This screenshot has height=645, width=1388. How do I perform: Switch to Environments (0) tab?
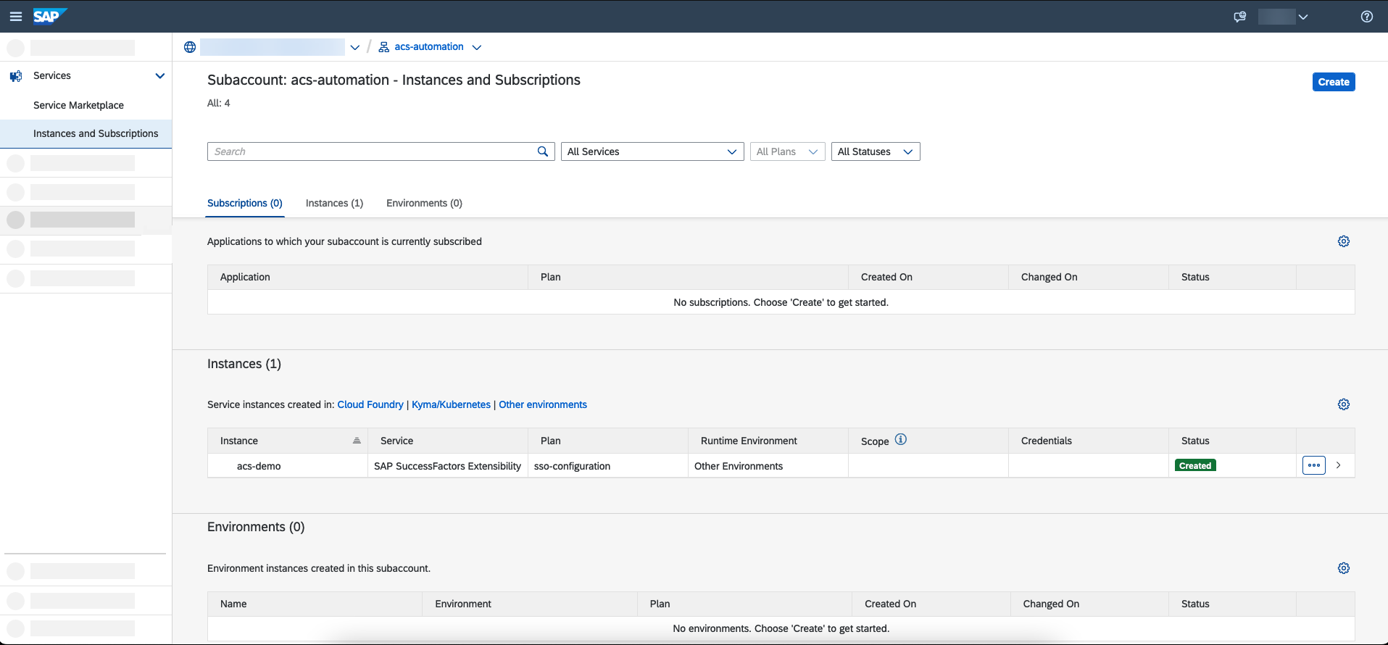[424, 203]
